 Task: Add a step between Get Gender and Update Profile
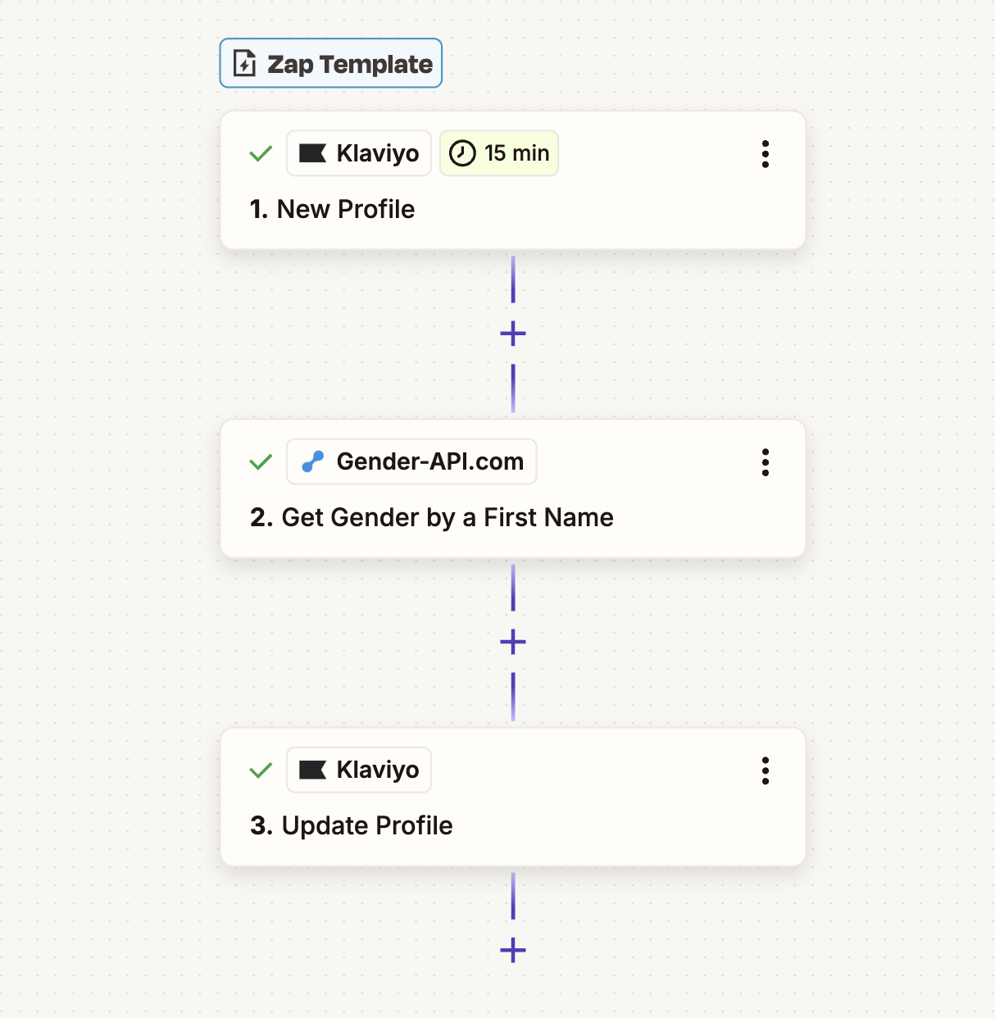(512, 642)
